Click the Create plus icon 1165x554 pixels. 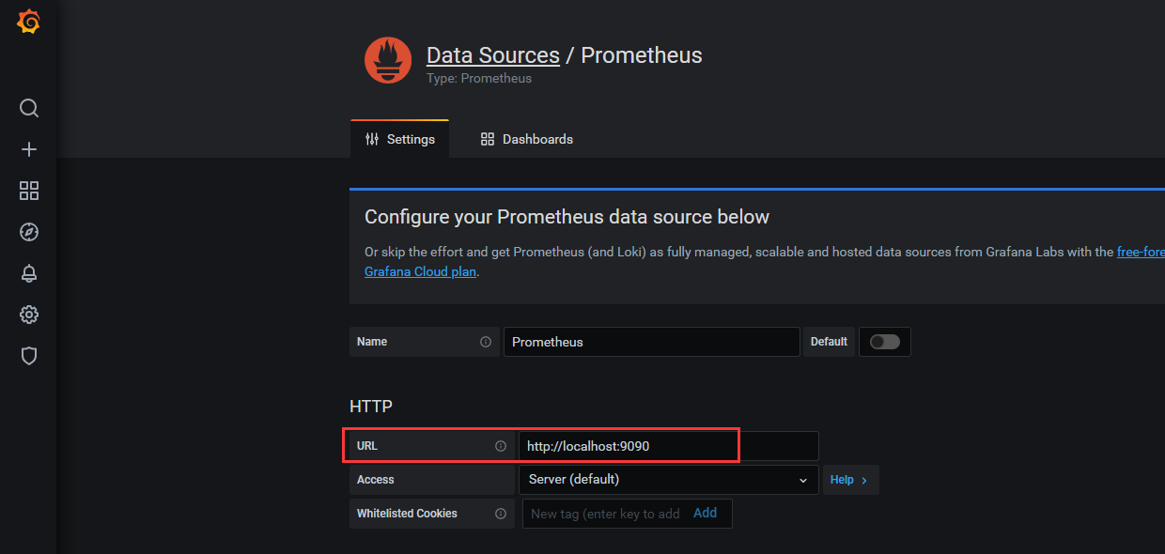pyautogui.click(x=29, y=149)
